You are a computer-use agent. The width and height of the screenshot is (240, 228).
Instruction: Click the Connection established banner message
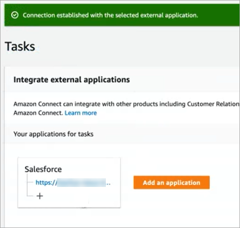pos(110,15)
